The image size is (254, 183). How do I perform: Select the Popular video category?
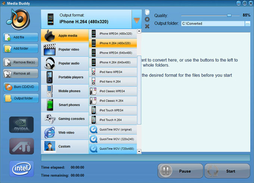[x=65, y=49]
